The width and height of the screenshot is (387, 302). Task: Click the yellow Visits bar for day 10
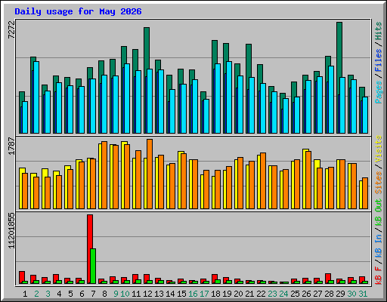tap(123, 175)
